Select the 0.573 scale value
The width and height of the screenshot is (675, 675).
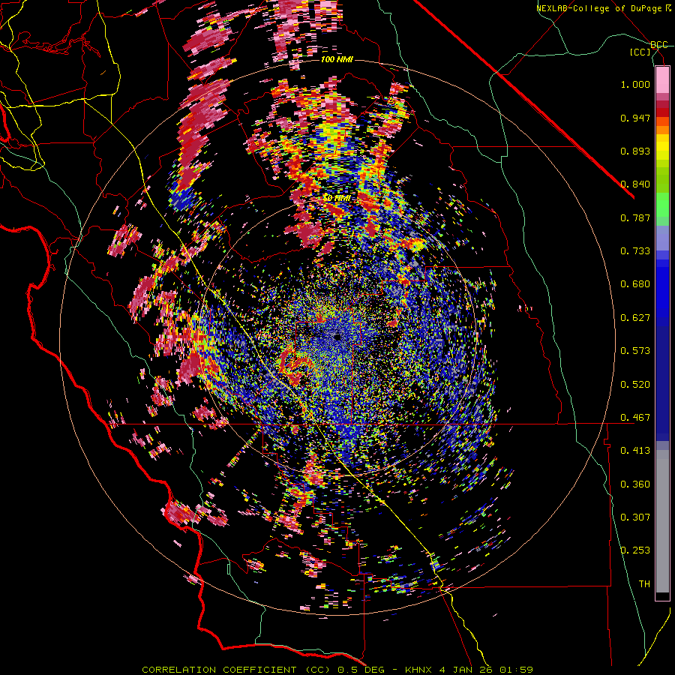coord(635,351)
